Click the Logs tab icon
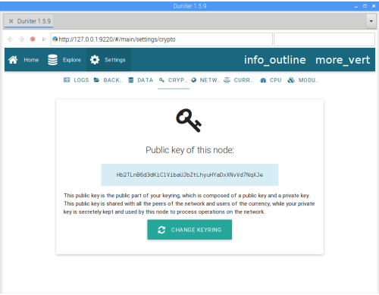Image resolution: width=379 pixels, height=295 pixels. click(x=67, y=80)
